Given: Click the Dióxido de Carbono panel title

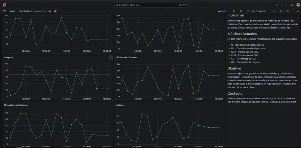Looking at the screenshot, I should point(126,57).
